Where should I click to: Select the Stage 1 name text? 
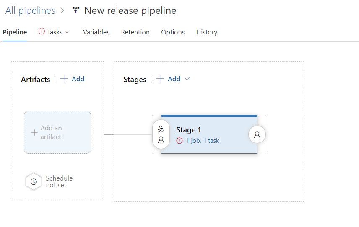[x=189, y=130]
